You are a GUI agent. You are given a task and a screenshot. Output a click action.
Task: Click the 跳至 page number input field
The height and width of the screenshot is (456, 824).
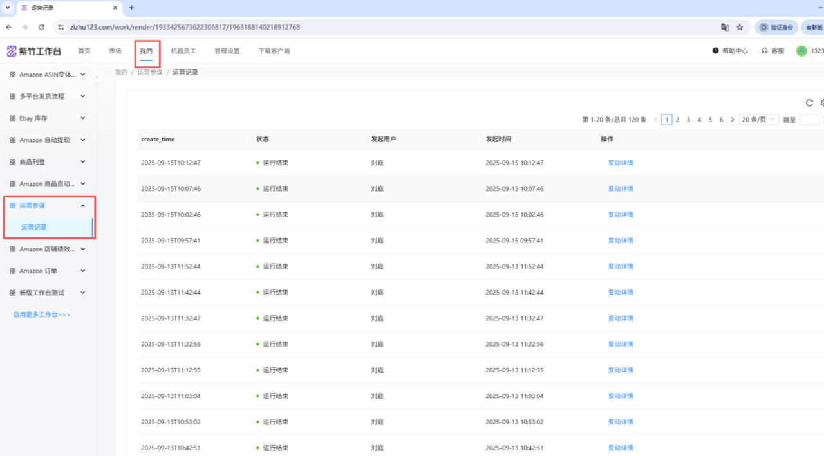[809, 120]
